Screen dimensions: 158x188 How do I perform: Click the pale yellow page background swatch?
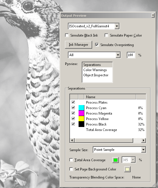pyautogui.click(x=127, y=169)
